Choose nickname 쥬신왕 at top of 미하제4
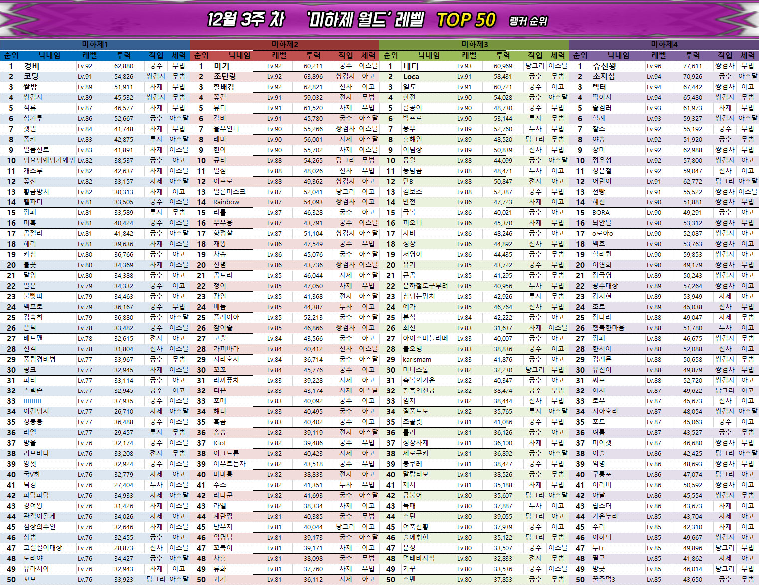759x585 pixels. point(604,66)
